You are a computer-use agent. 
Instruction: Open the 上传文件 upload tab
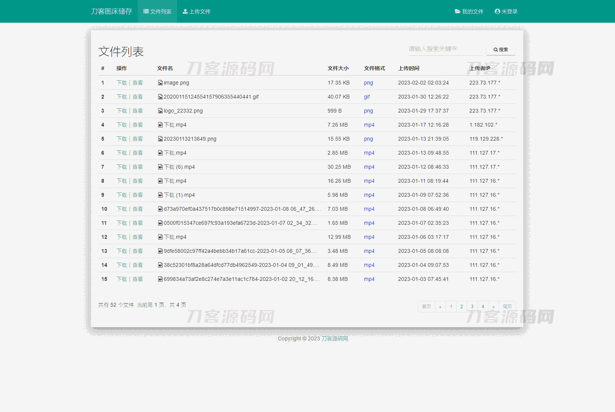coord(196,11)
